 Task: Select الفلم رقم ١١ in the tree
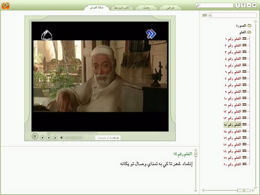pos(233,105)
